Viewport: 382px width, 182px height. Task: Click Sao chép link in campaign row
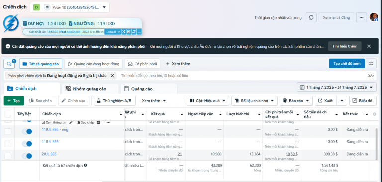pyautogui.click(x=85, y=122)
